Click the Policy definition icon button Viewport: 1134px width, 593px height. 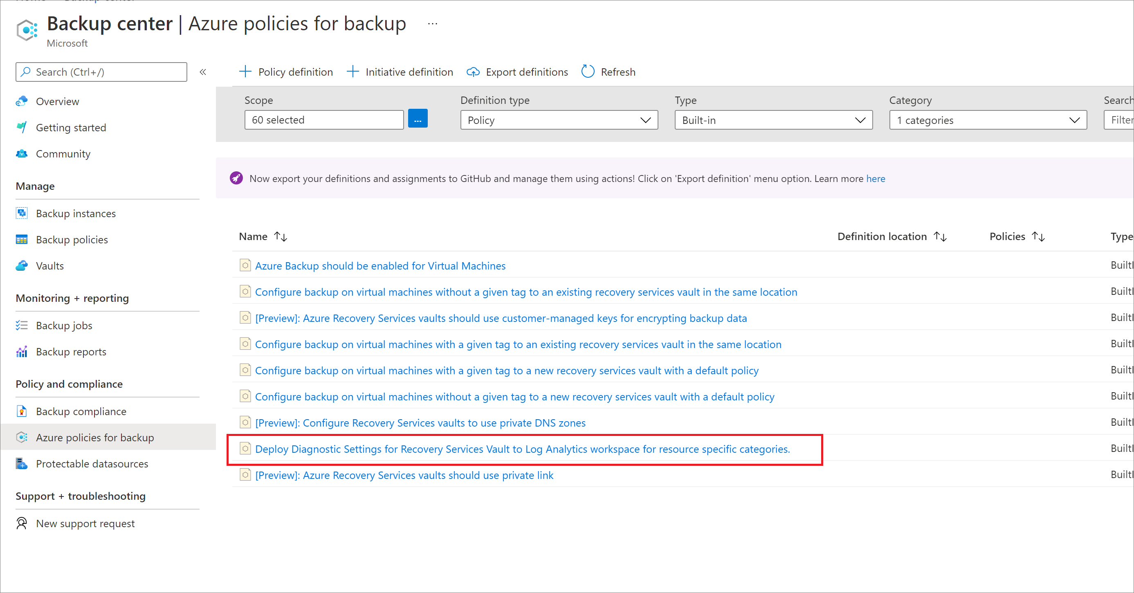tap(242, 72)
